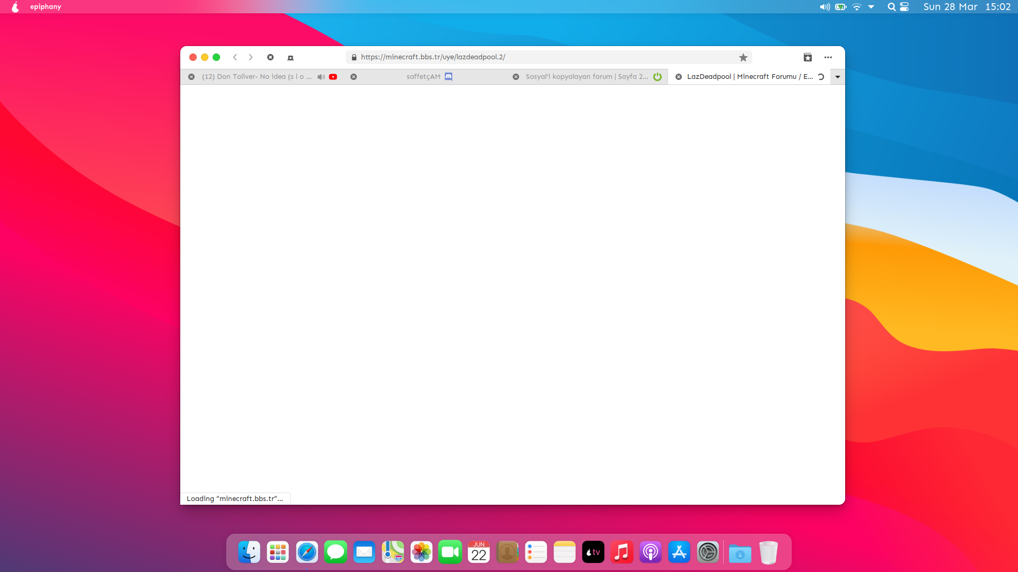Mute the Don Toliver tab audio
Image resolution: width=1018 pixels, height=572 pixels.
(321, 77)
